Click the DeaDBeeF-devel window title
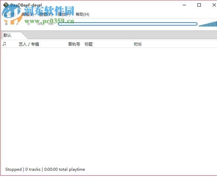The image size is (217, 179). point(26,5)
